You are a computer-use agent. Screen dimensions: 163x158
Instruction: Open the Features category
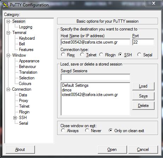26,50
